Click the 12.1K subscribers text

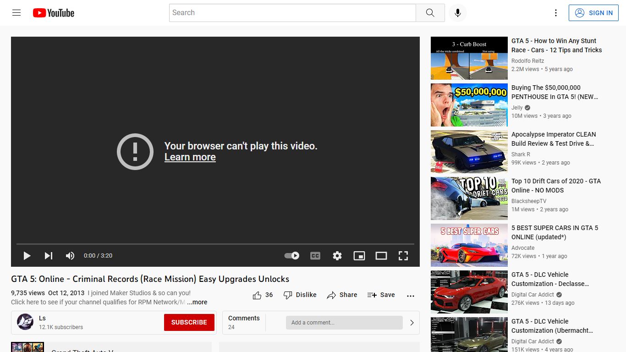pos(61,327)
